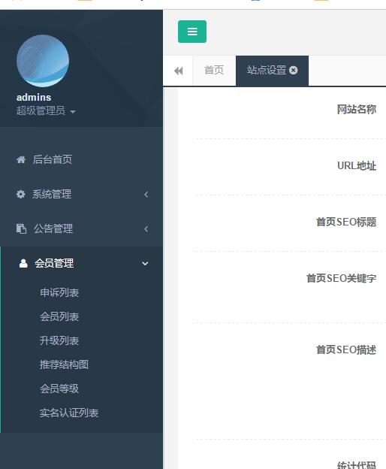
Task: Select 会员等级 submenu item
Action: point(59,389)
